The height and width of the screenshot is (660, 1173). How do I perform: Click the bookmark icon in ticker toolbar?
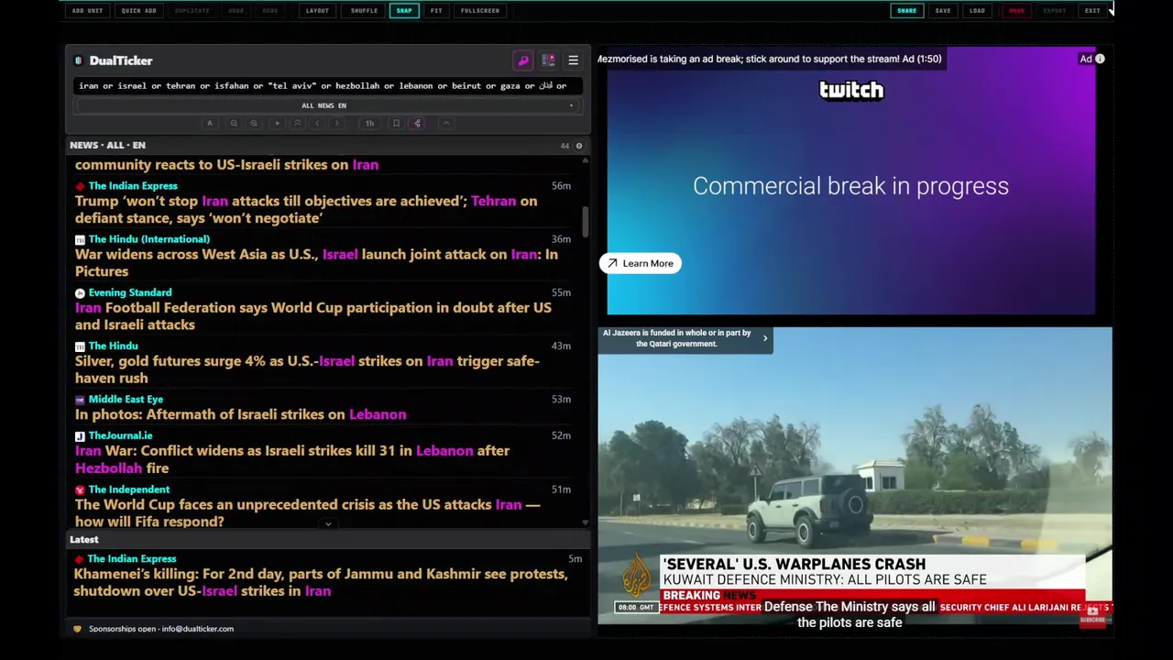click(396, 123)
